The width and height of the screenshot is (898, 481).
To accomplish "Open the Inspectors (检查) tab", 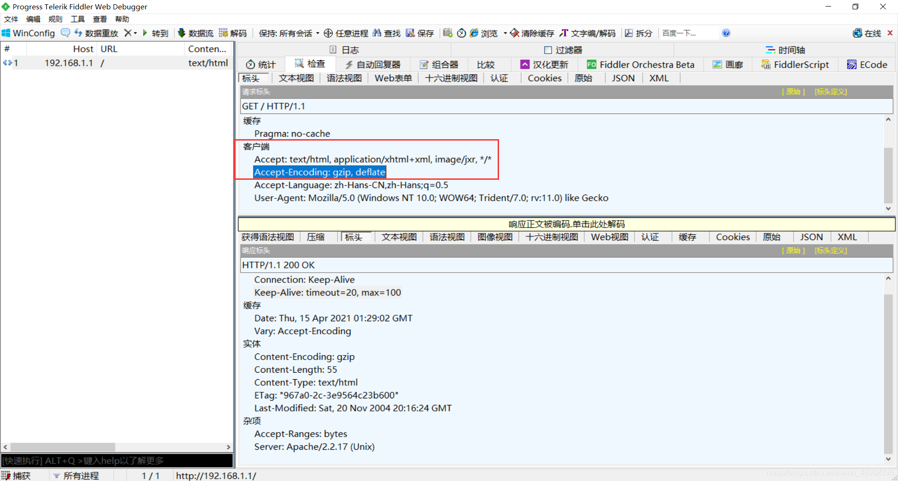I will point(310,64).
